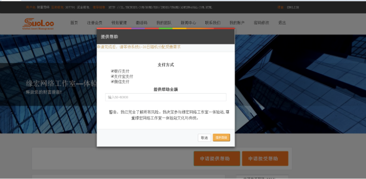Viewport: 366px width, 179px height.
Task: Click the dialog title 提供帮助
Action: (109, 37)
